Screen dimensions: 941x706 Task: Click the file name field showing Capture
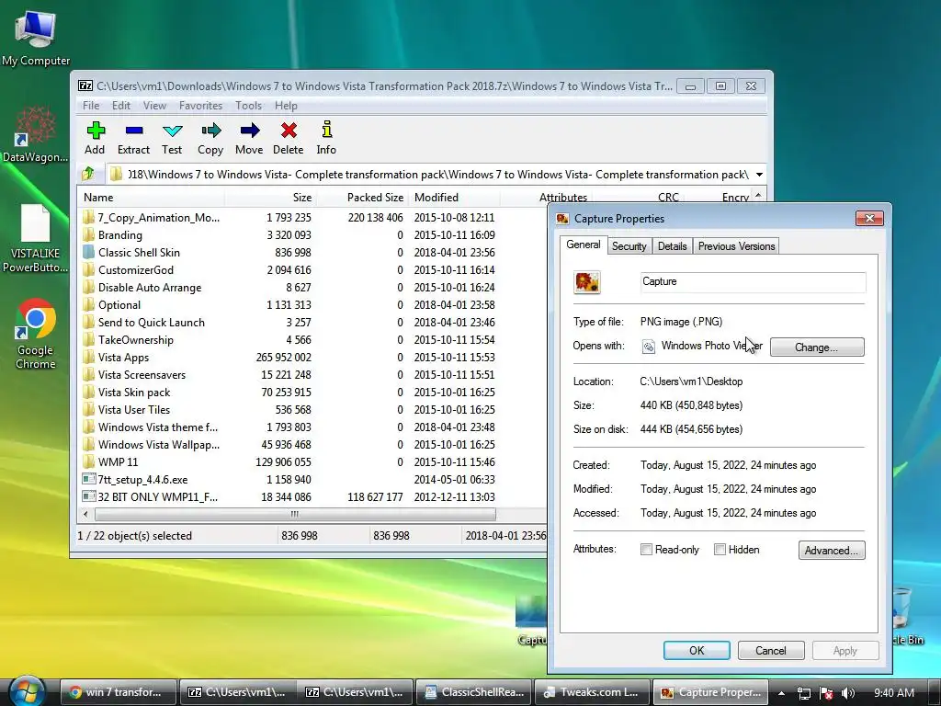tap(754, 281)
